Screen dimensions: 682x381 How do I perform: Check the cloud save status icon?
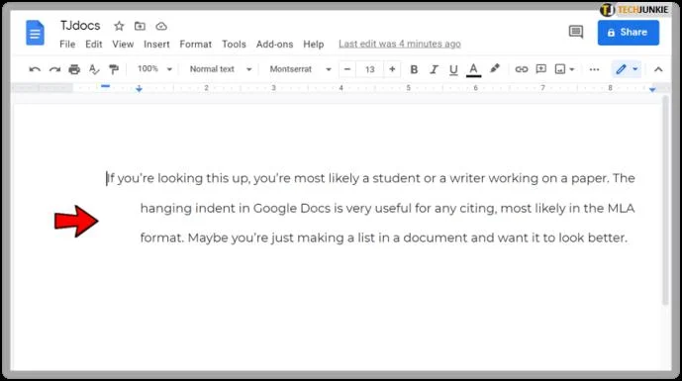(x=161, y=26)
